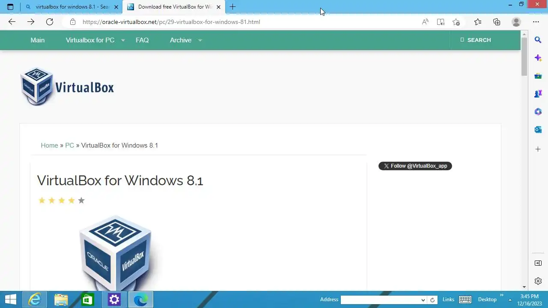
Task: Click VirtualBox for Windows 8.1 heading
Action: (120, 181)
